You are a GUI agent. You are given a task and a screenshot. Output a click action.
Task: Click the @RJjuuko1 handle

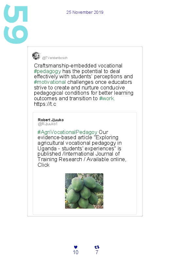(x=48, y=124)
